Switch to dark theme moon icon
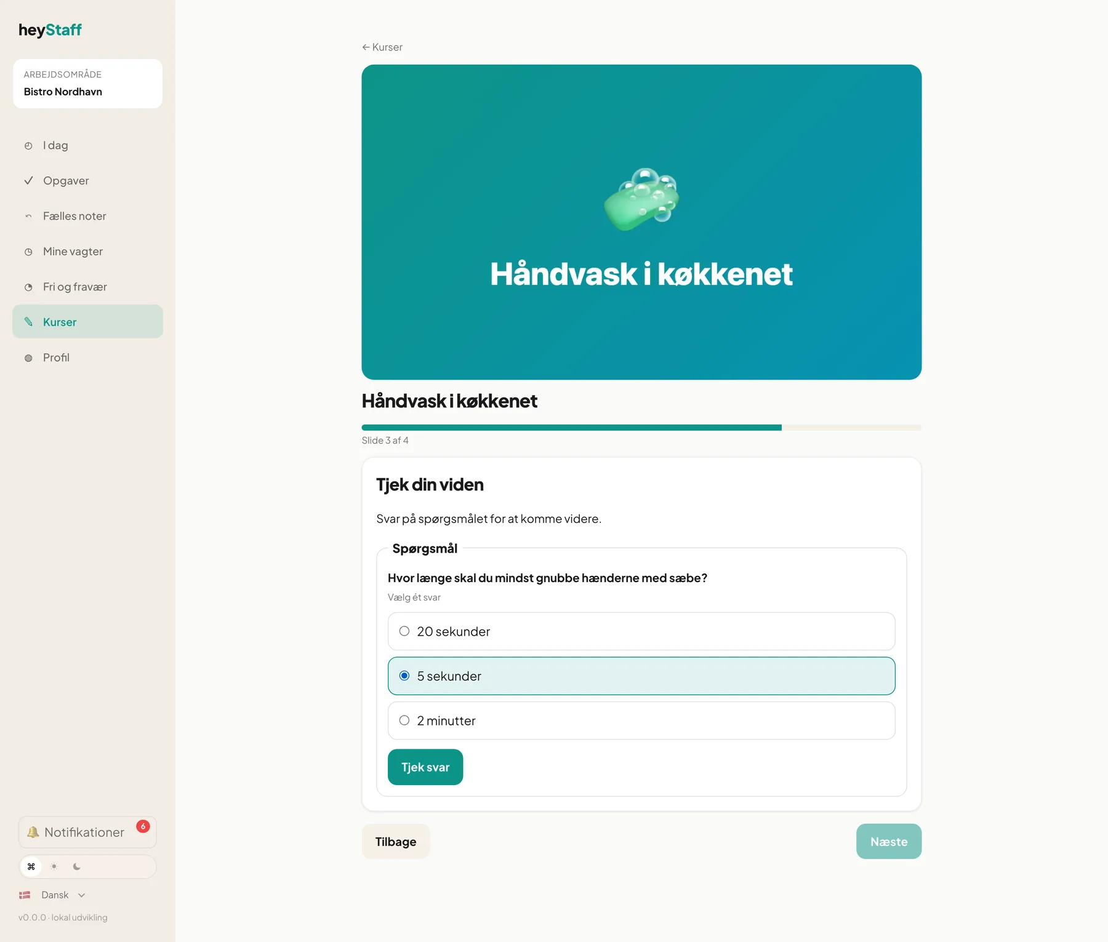This screenshot has height=942, width=1108. [x=77, y=866]
